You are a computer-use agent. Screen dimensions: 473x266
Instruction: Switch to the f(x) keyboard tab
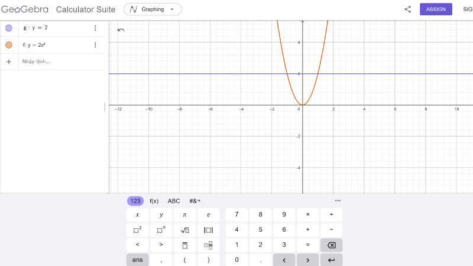[x=154, y=201]
